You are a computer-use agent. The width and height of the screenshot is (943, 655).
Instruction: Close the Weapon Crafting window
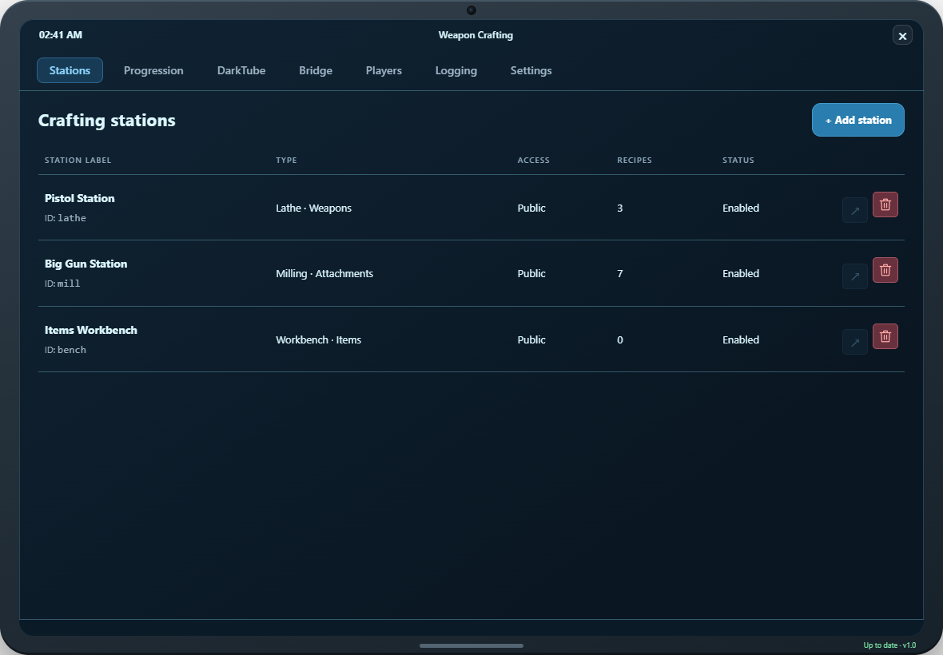(x=902, y=35)
